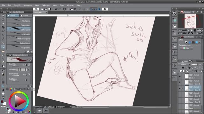Delete sub tool trash icon

point(31,52)
